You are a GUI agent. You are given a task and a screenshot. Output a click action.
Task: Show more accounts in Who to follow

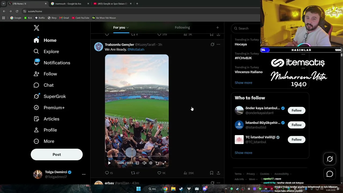(x=243, y=153)
